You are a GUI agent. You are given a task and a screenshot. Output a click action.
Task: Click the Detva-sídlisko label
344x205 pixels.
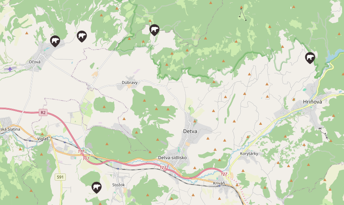(x=172, y=158)
